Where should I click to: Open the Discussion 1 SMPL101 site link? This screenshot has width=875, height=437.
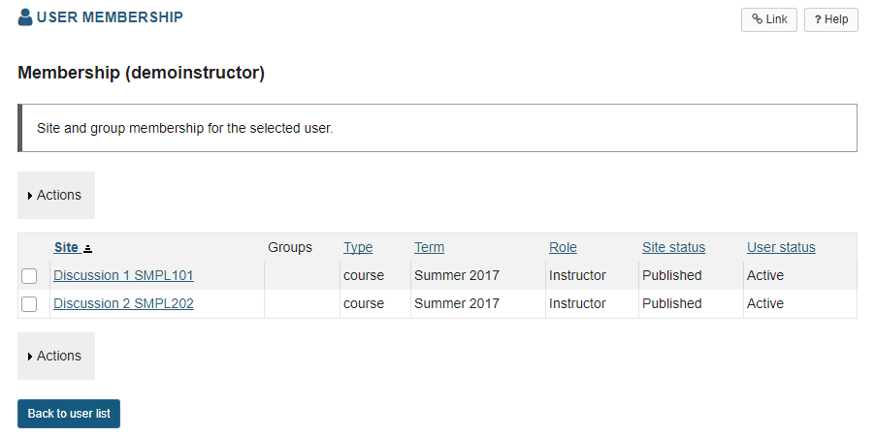point(123,275)
